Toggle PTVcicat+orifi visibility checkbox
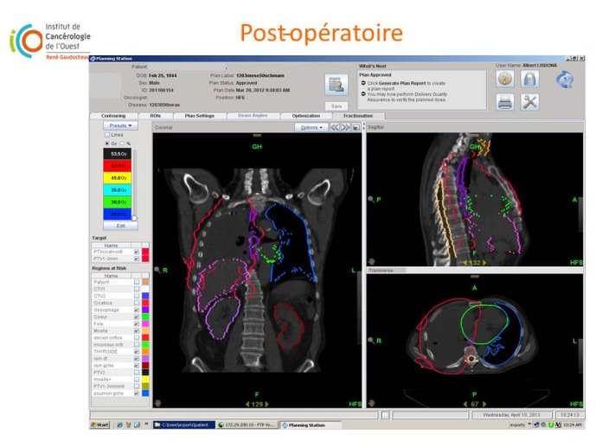596x447 pixels. pyautogui.click(x=137, y=252)
